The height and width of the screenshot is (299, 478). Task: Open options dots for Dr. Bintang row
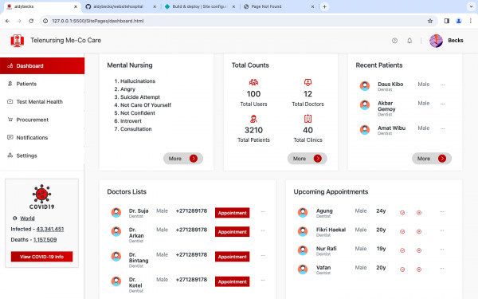263,255
